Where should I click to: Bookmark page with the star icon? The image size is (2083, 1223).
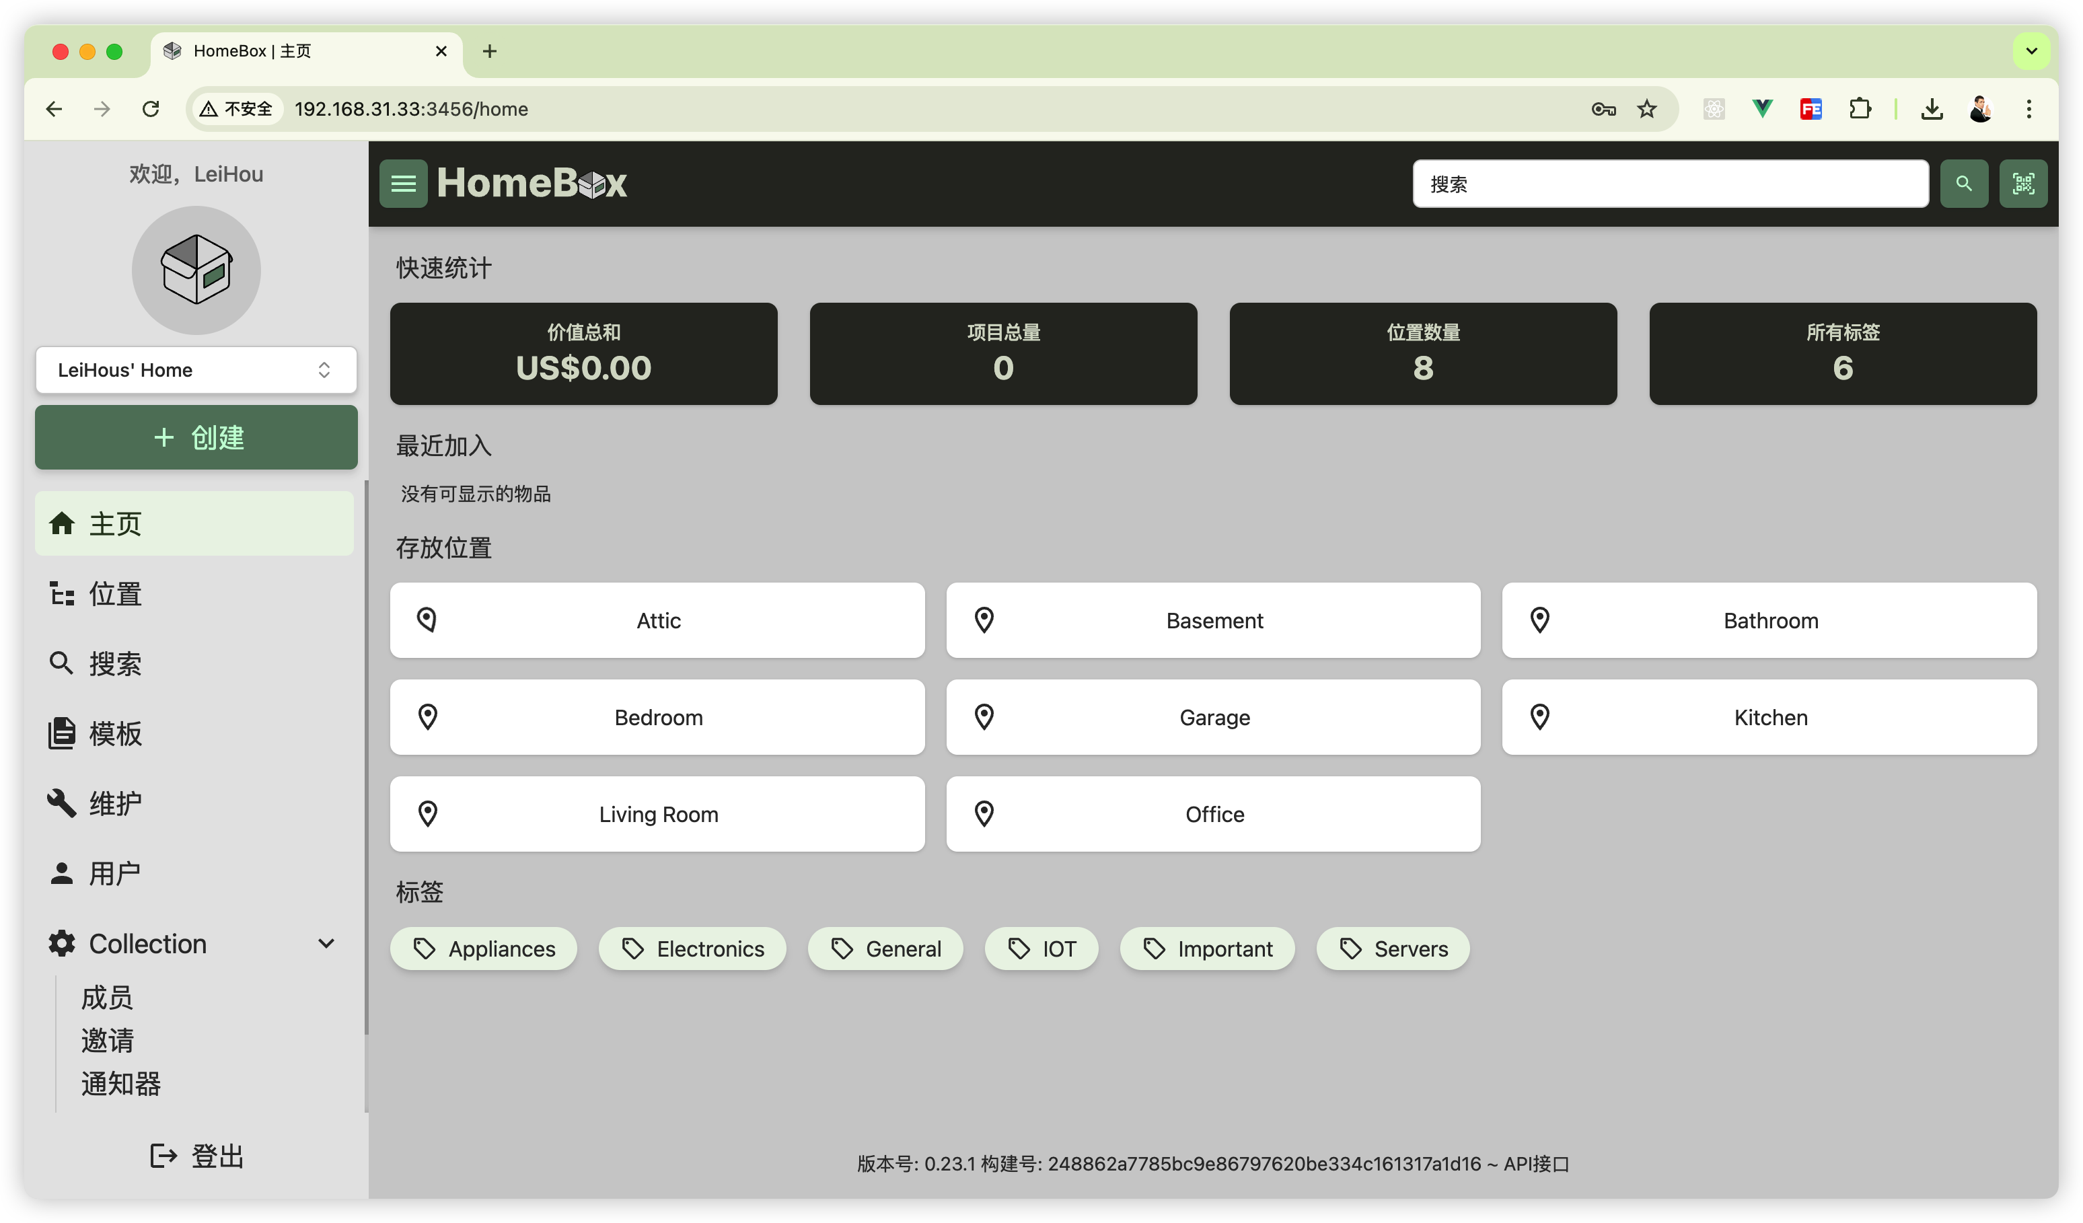point(1646,109)
